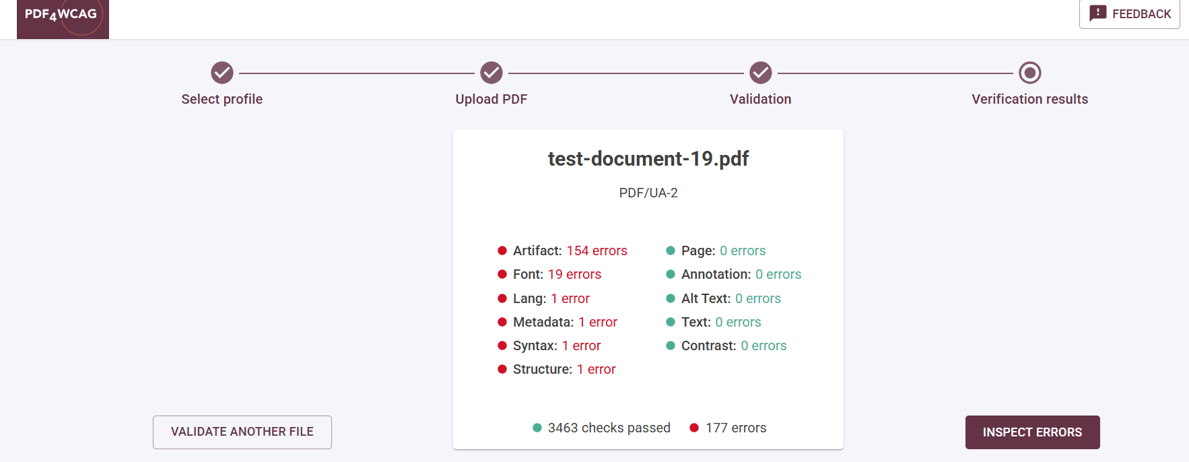This screenshot has width=1189, height=462.
Task: Click the green dot beside Contrast
Action: [x=671, y=345]
